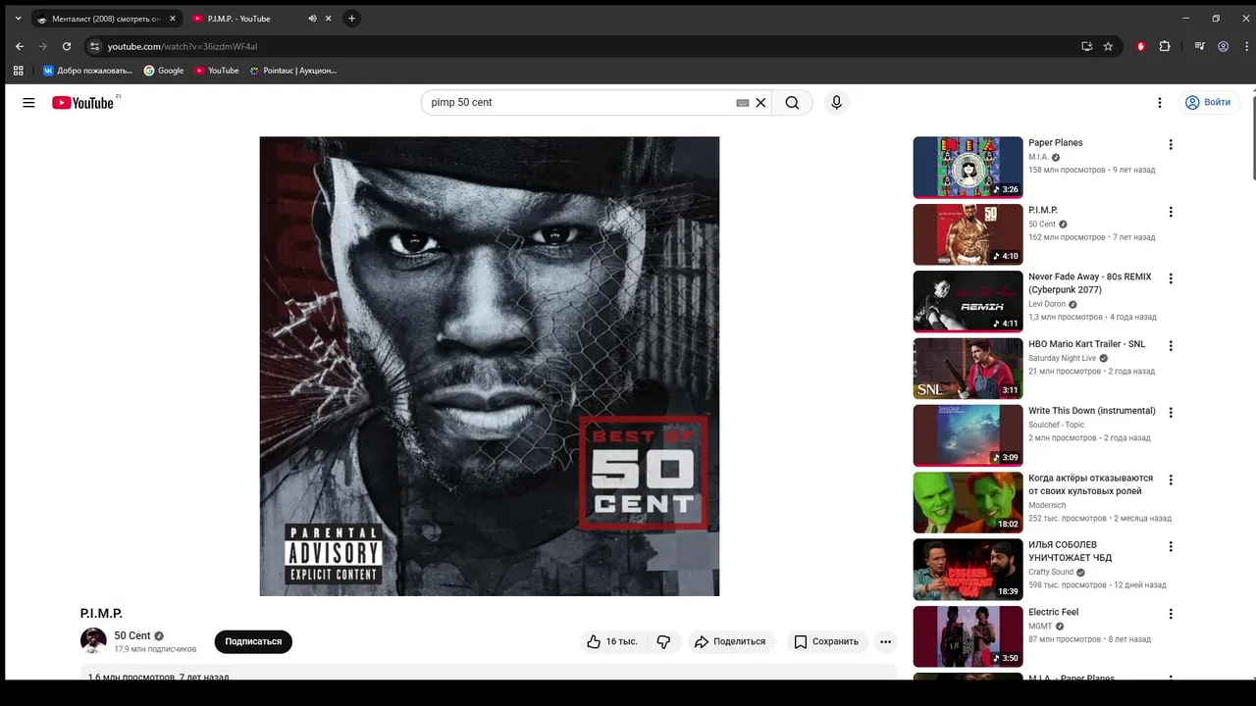Open the M.I.A. channel under Paper Planes
Screen dimensions: 1256x706
(x=1038, y=157)
